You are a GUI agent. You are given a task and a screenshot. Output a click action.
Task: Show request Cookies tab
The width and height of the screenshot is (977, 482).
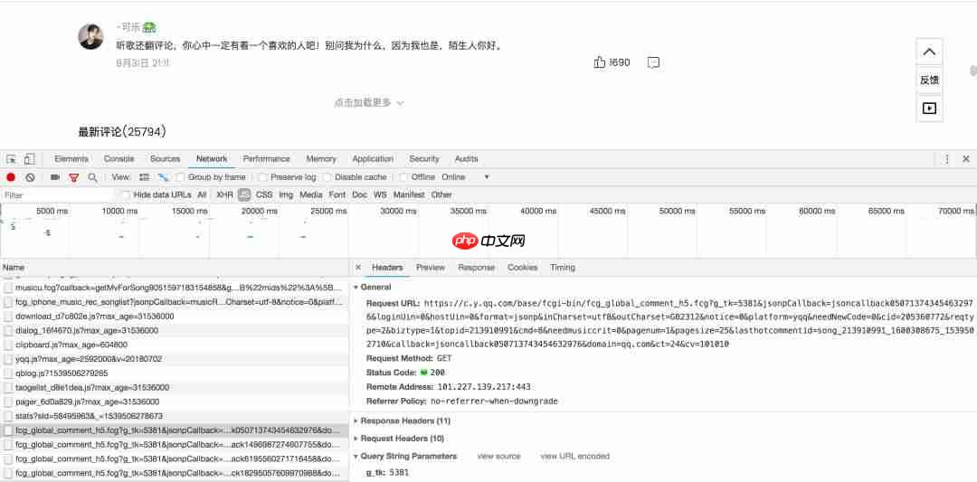point(522,267)
